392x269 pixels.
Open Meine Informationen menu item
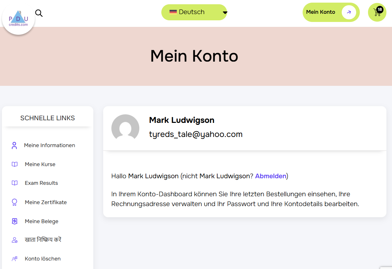(x=50, y=145)
